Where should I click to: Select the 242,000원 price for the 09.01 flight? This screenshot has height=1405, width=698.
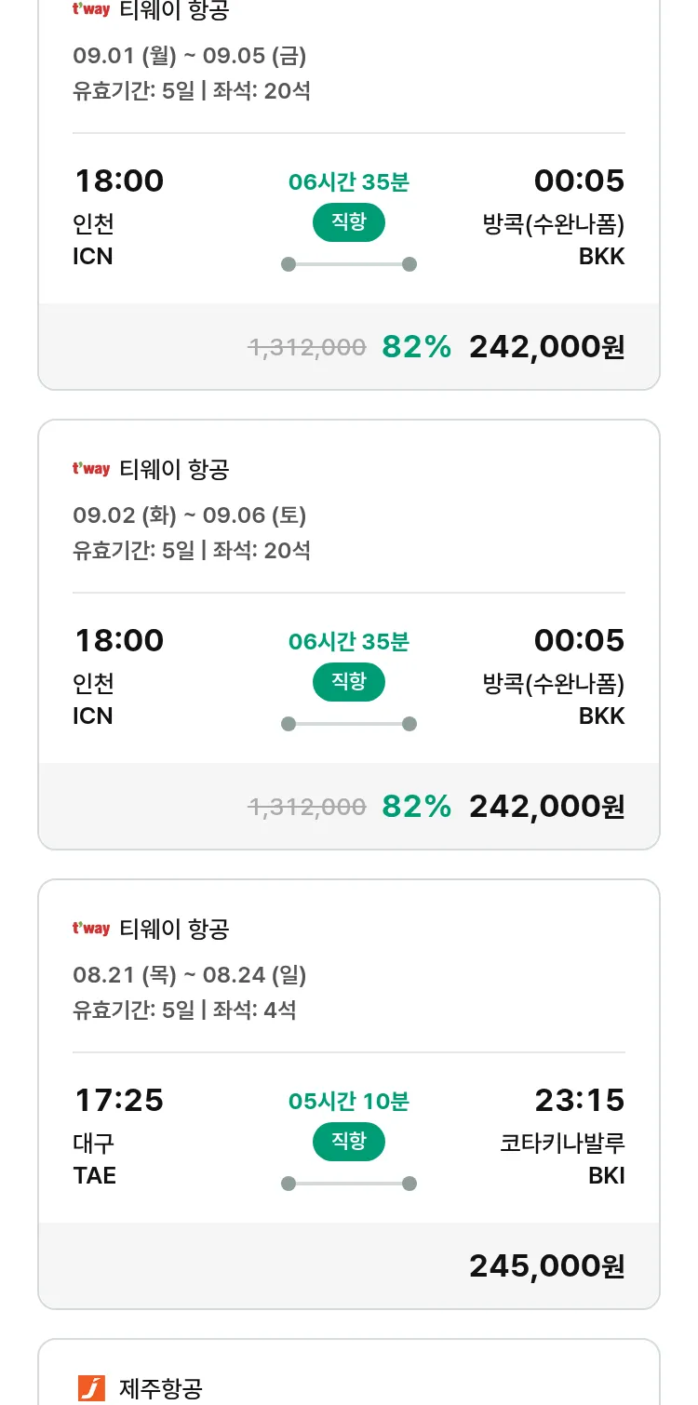coord(546,346)
